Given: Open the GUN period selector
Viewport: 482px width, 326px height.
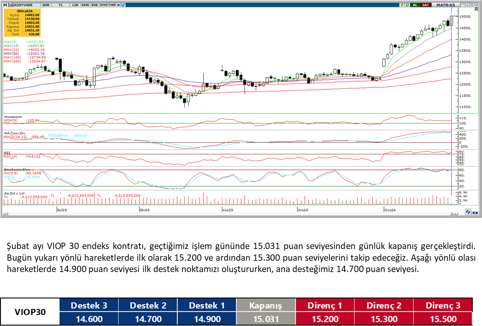Looking at the screenshot, I should click(x=46, y=5).
